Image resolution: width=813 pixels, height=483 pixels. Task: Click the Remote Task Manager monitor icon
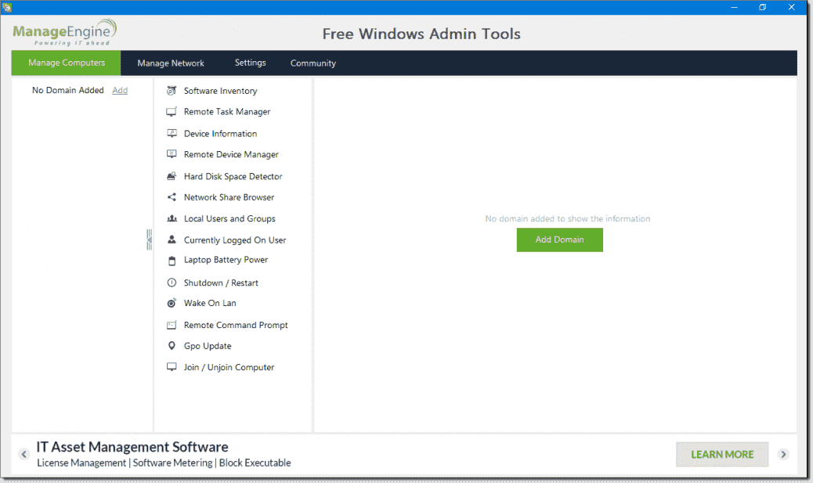172,112
